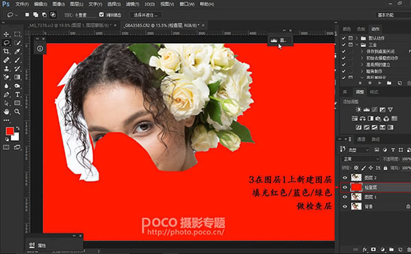Select the Zoom tool

17,112
